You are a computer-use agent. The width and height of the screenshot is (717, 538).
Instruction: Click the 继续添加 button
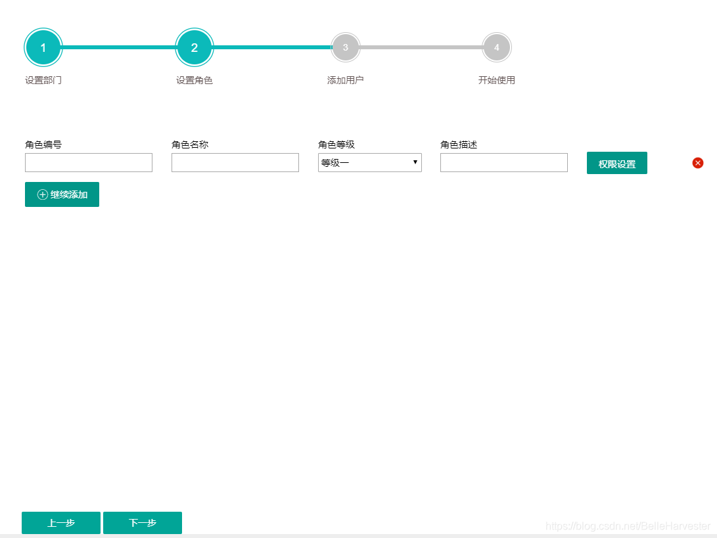[62, 194]
